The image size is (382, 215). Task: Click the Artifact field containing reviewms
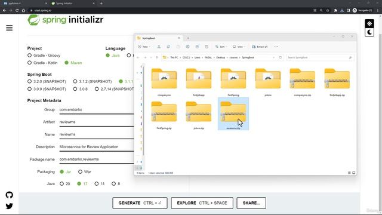pyautogui.click(x=97, y=122)
